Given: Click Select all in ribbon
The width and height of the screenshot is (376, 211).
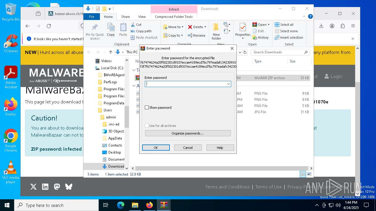Looking at the screenshot, I should (x=284, y=25).
